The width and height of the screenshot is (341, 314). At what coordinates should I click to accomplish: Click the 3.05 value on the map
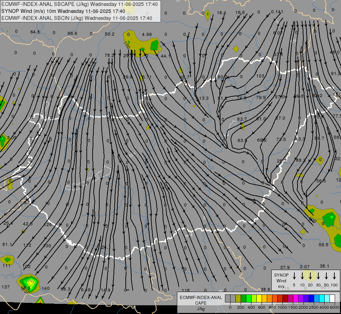tap(12, 138)
